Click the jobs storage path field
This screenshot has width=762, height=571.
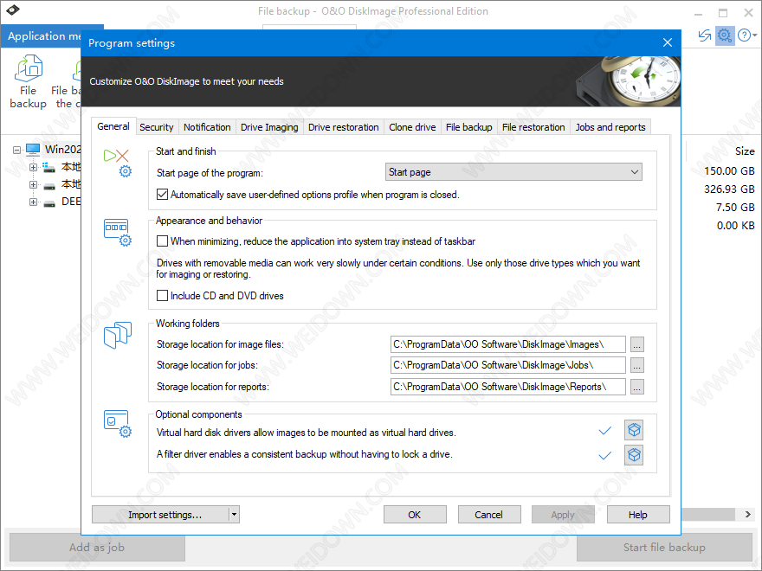coord(507,365)
